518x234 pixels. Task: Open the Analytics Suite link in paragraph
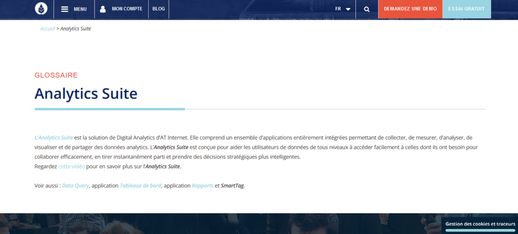click(x=54, y=138)
